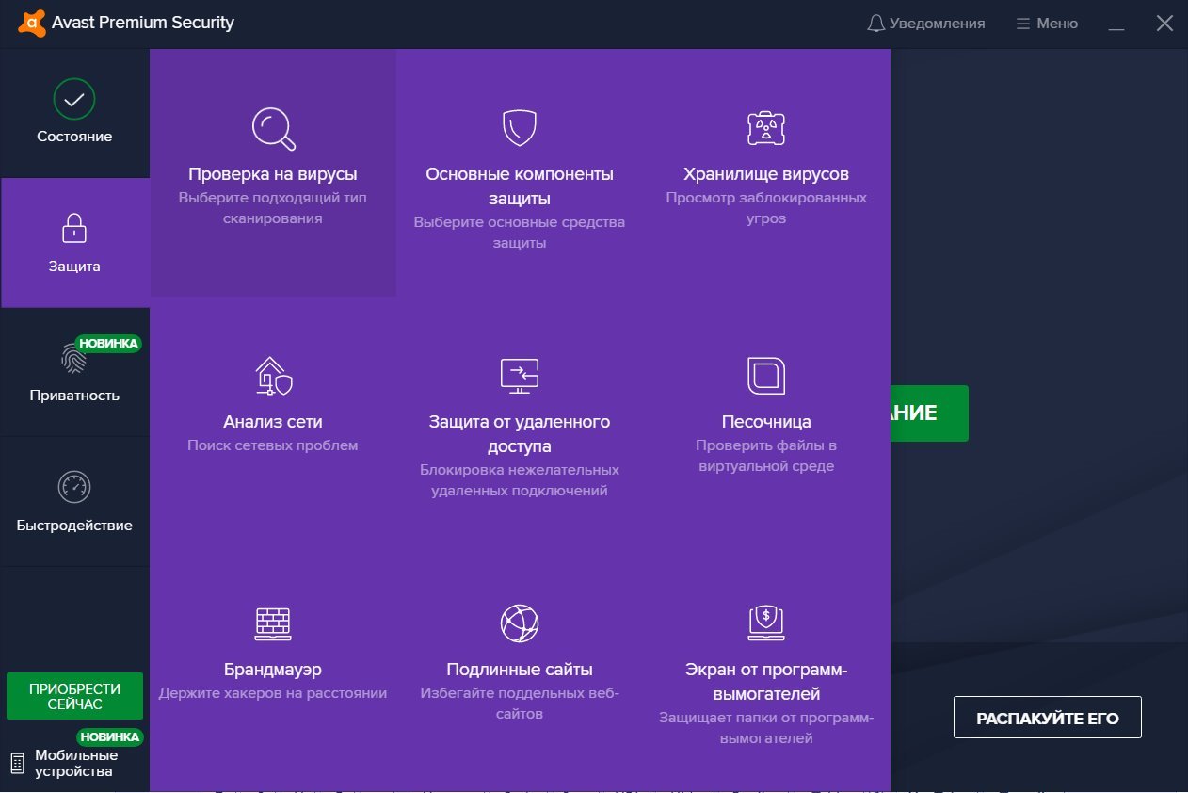Click the РАСПАКУЙТЕ ЕГО button
Screen dimensions: 1188x793
pyautogui.click(x=1048, y=719)
